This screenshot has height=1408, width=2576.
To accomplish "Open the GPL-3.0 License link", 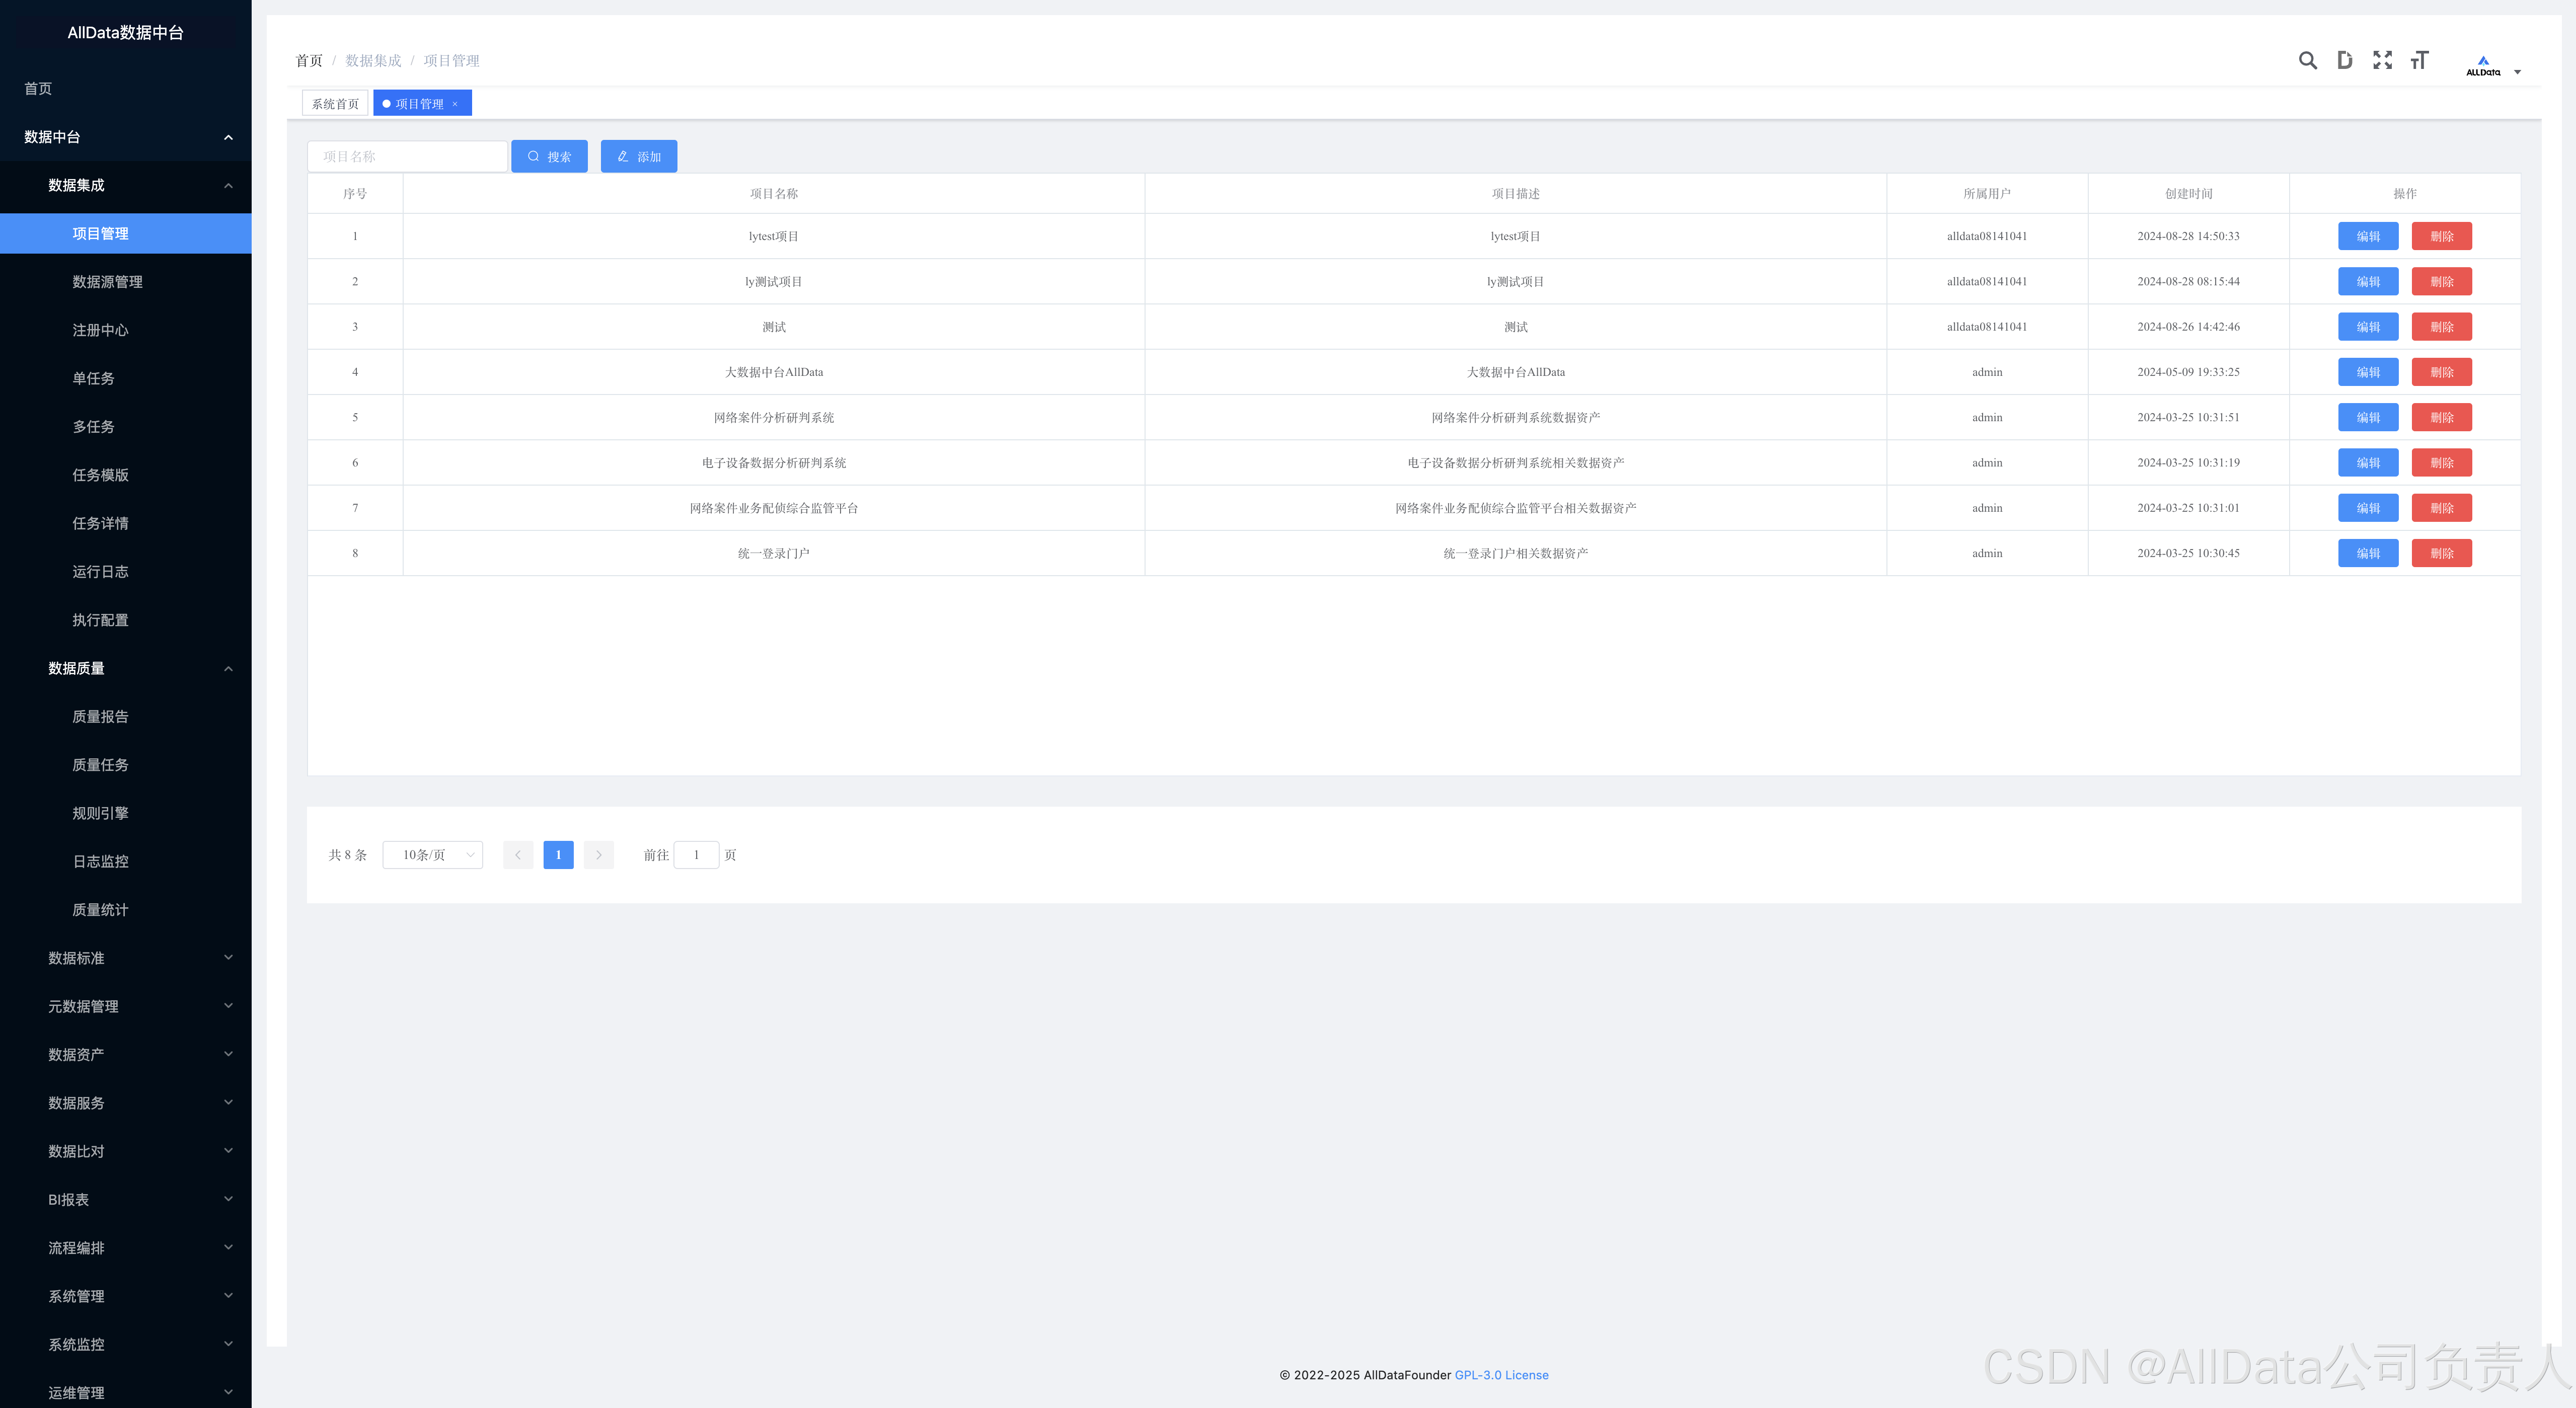I will (x=1501, y=1375).
